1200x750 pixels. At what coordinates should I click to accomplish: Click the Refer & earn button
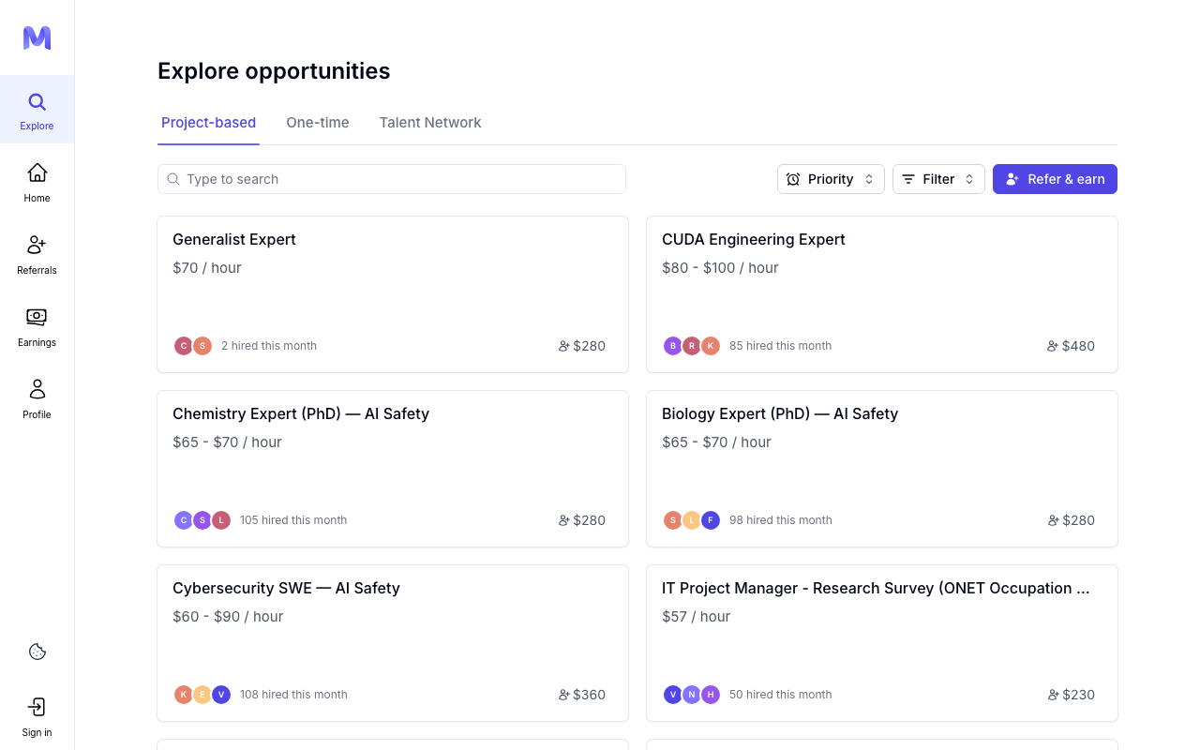pos(1055,179)
